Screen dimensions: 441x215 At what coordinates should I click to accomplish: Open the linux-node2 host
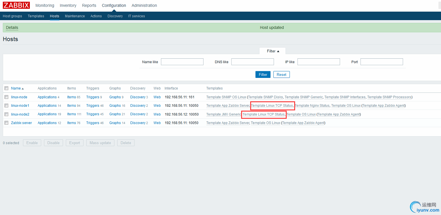pyautogui.click(x=20, y=114)
